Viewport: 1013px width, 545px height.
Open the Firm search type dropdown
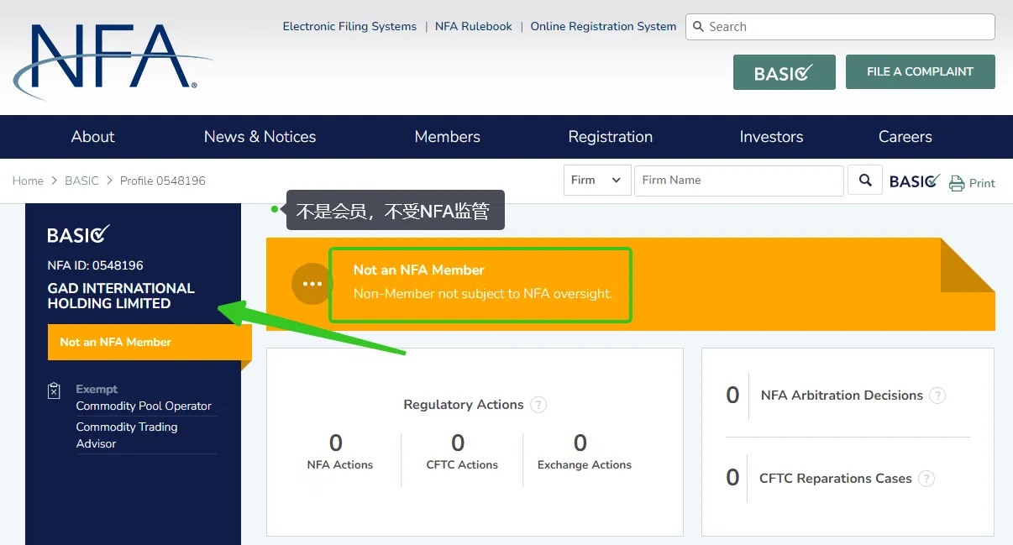pos(597,181)
